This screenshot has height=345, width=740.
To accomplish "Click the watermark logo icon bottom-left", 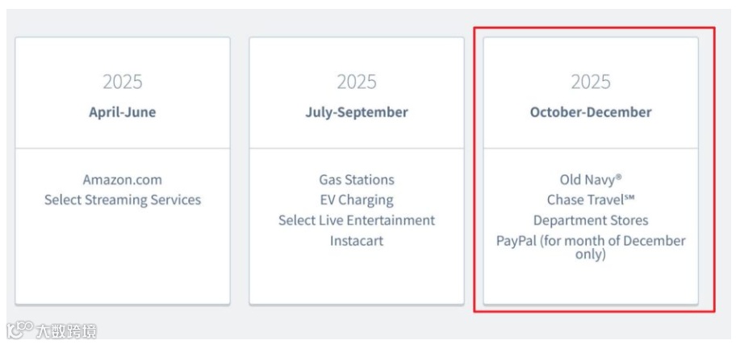I will coord(19,330).
